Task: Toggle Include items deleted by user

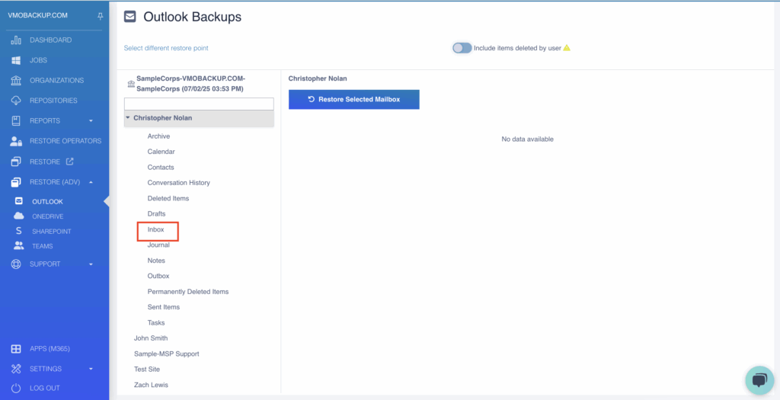Action: click(x=462, y=48)
